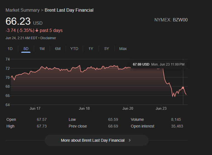Click the red down arrow beside the percent change
Image resolution: width=212 pixels, height=155 pixels.
click(37, 31)
